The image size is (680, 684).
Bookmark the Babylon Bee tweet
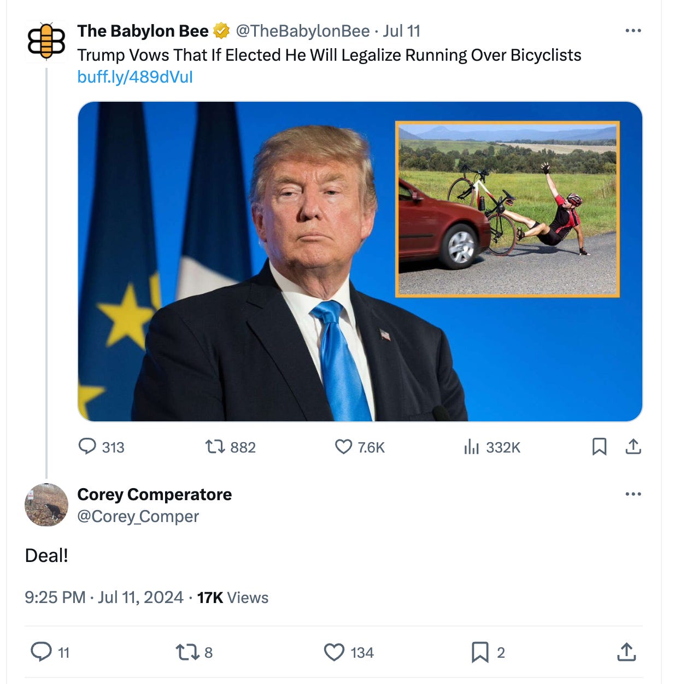pos(599,447)
